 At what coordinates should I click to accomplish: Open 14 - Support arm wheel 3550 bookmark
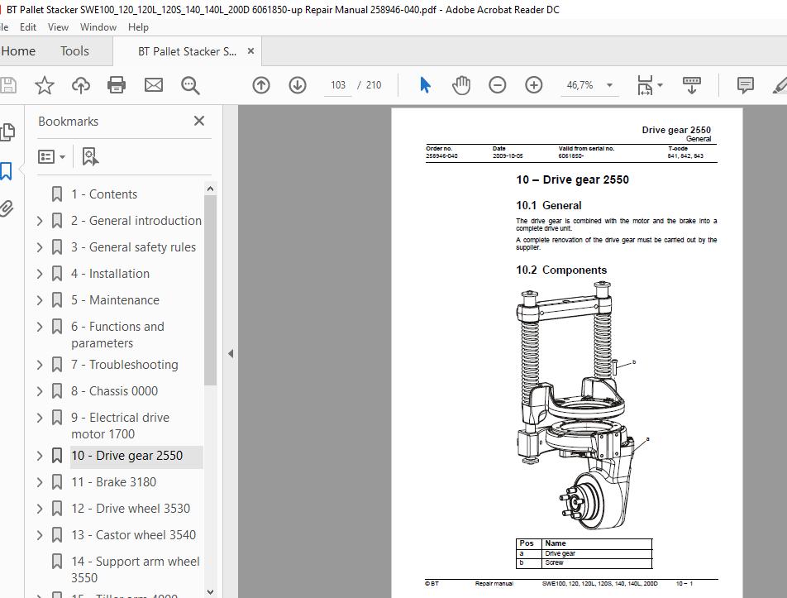[x=135, y=569]
